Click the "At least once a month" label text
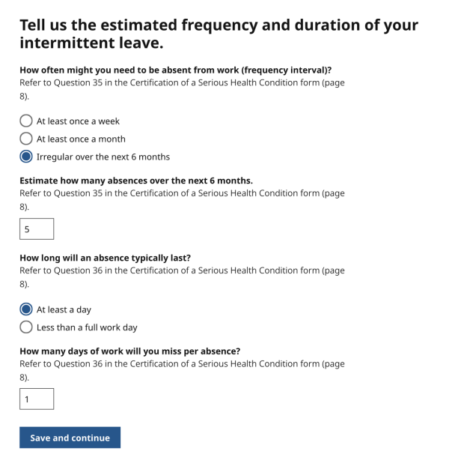 click(x=81, y=139)
